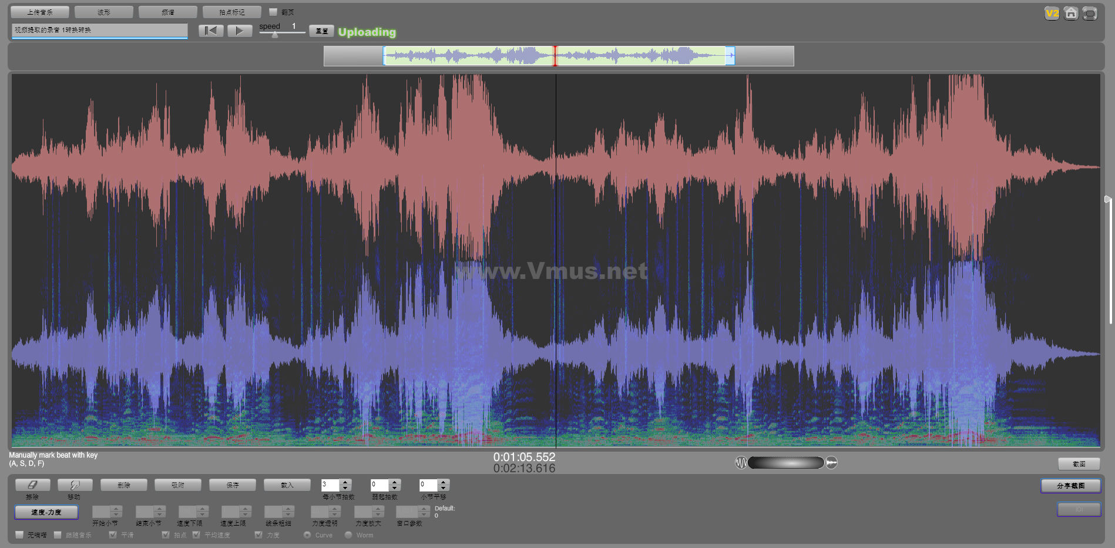Toggle the 平均速度 average tempo checkbox
This screenshot has height=548, width=1115.
[196, 534]
